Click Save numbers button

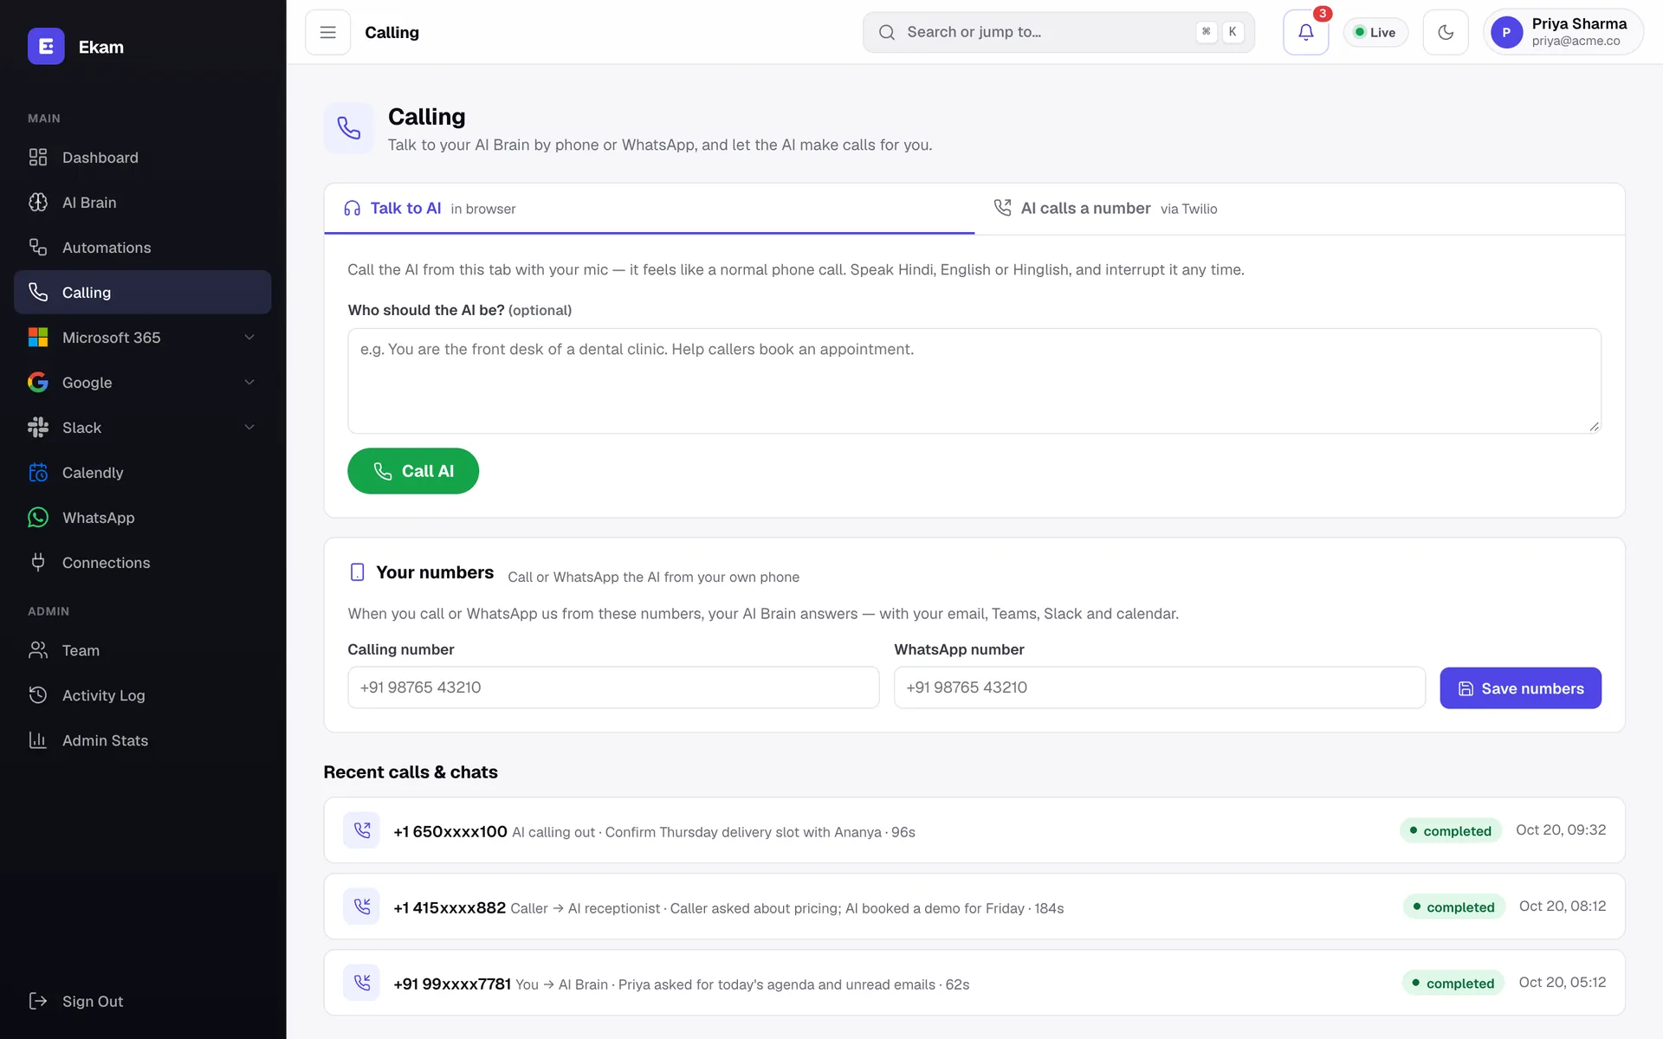[1520, 688]
